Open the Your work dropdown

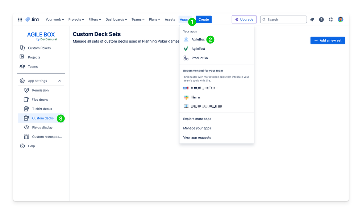[55, 19]
